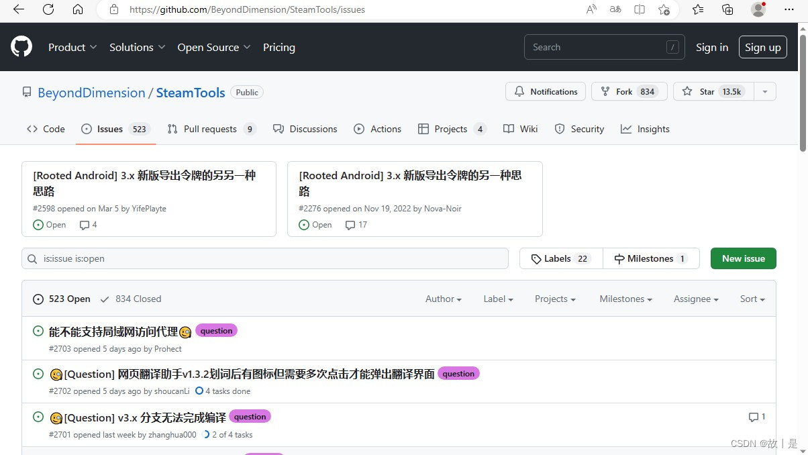Switch to the repository Projects tab

coord(452,129)
